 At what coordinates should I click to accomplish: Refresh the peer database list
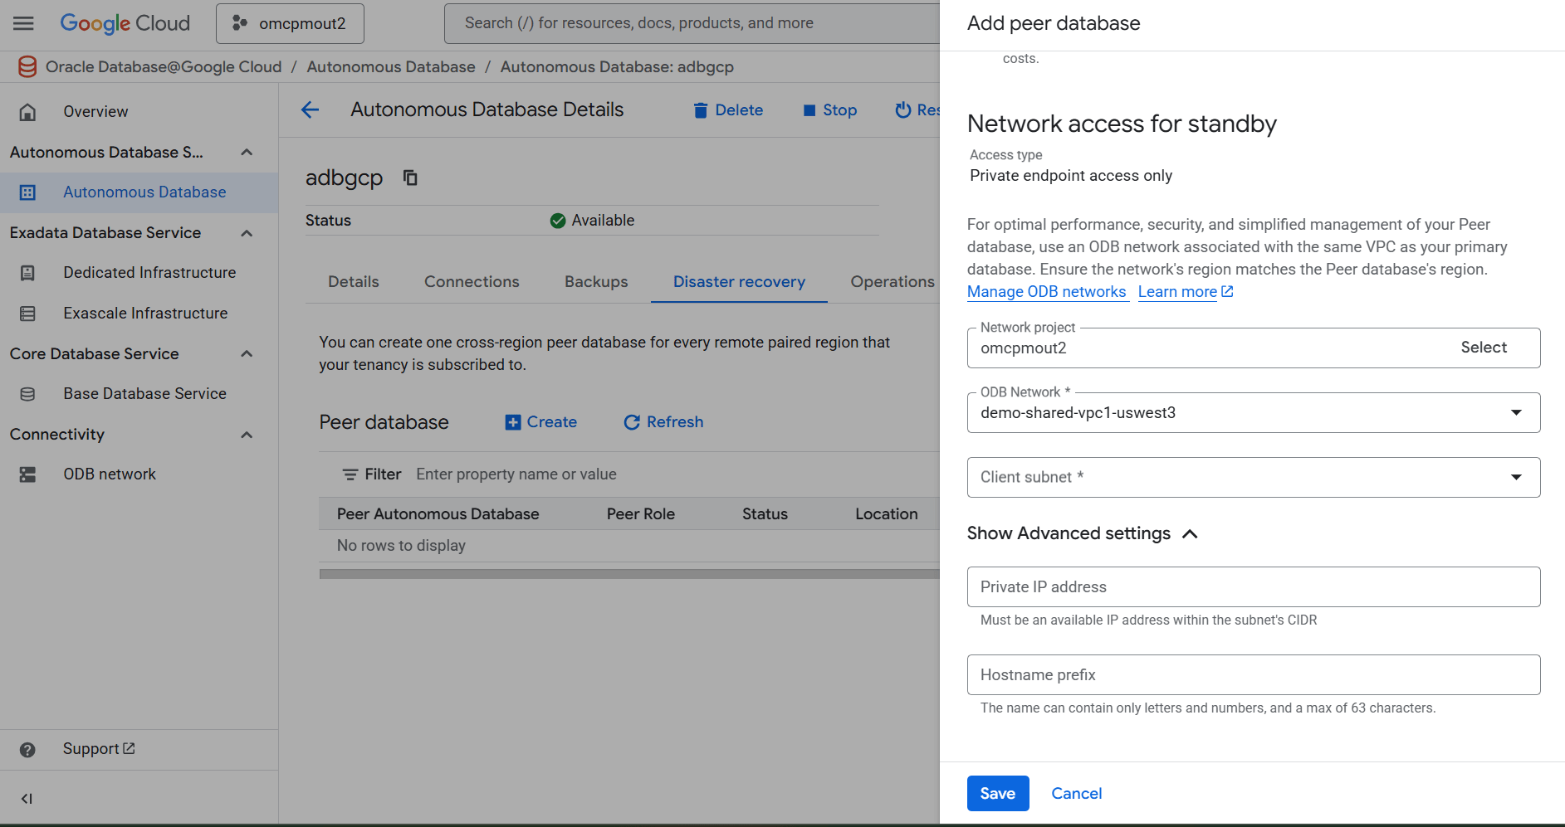[663, 422]
